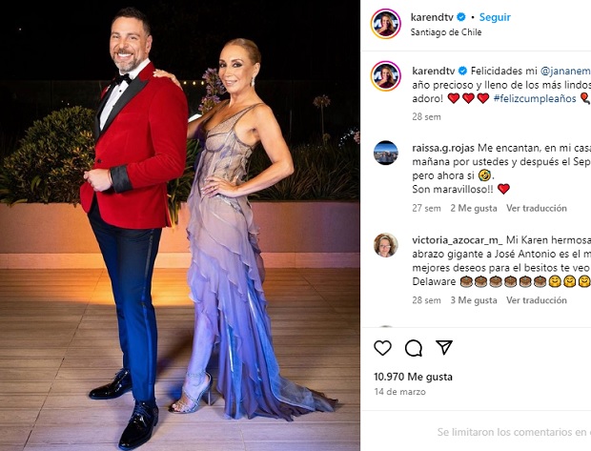591x451 pixels.
Task: Share post via paper plane icon
Action: [x=444, y=347]
